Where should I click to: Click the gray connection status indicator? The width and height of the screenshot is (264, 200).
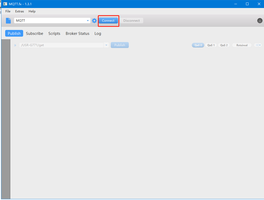260,21
